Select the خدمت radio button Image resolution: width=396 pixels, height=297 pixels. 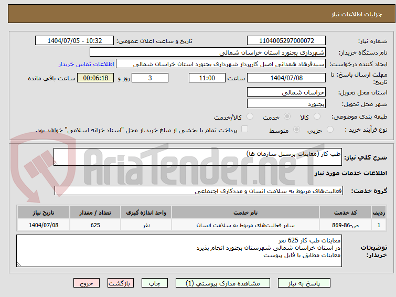pos(287,116)
